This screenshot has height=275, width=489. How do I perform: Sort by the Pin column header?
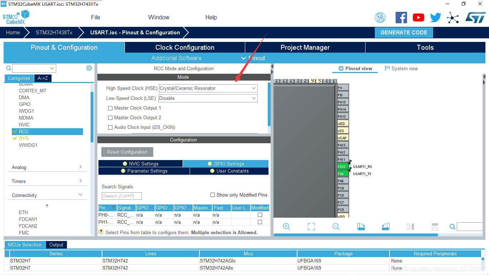click(x=107, y=208)
